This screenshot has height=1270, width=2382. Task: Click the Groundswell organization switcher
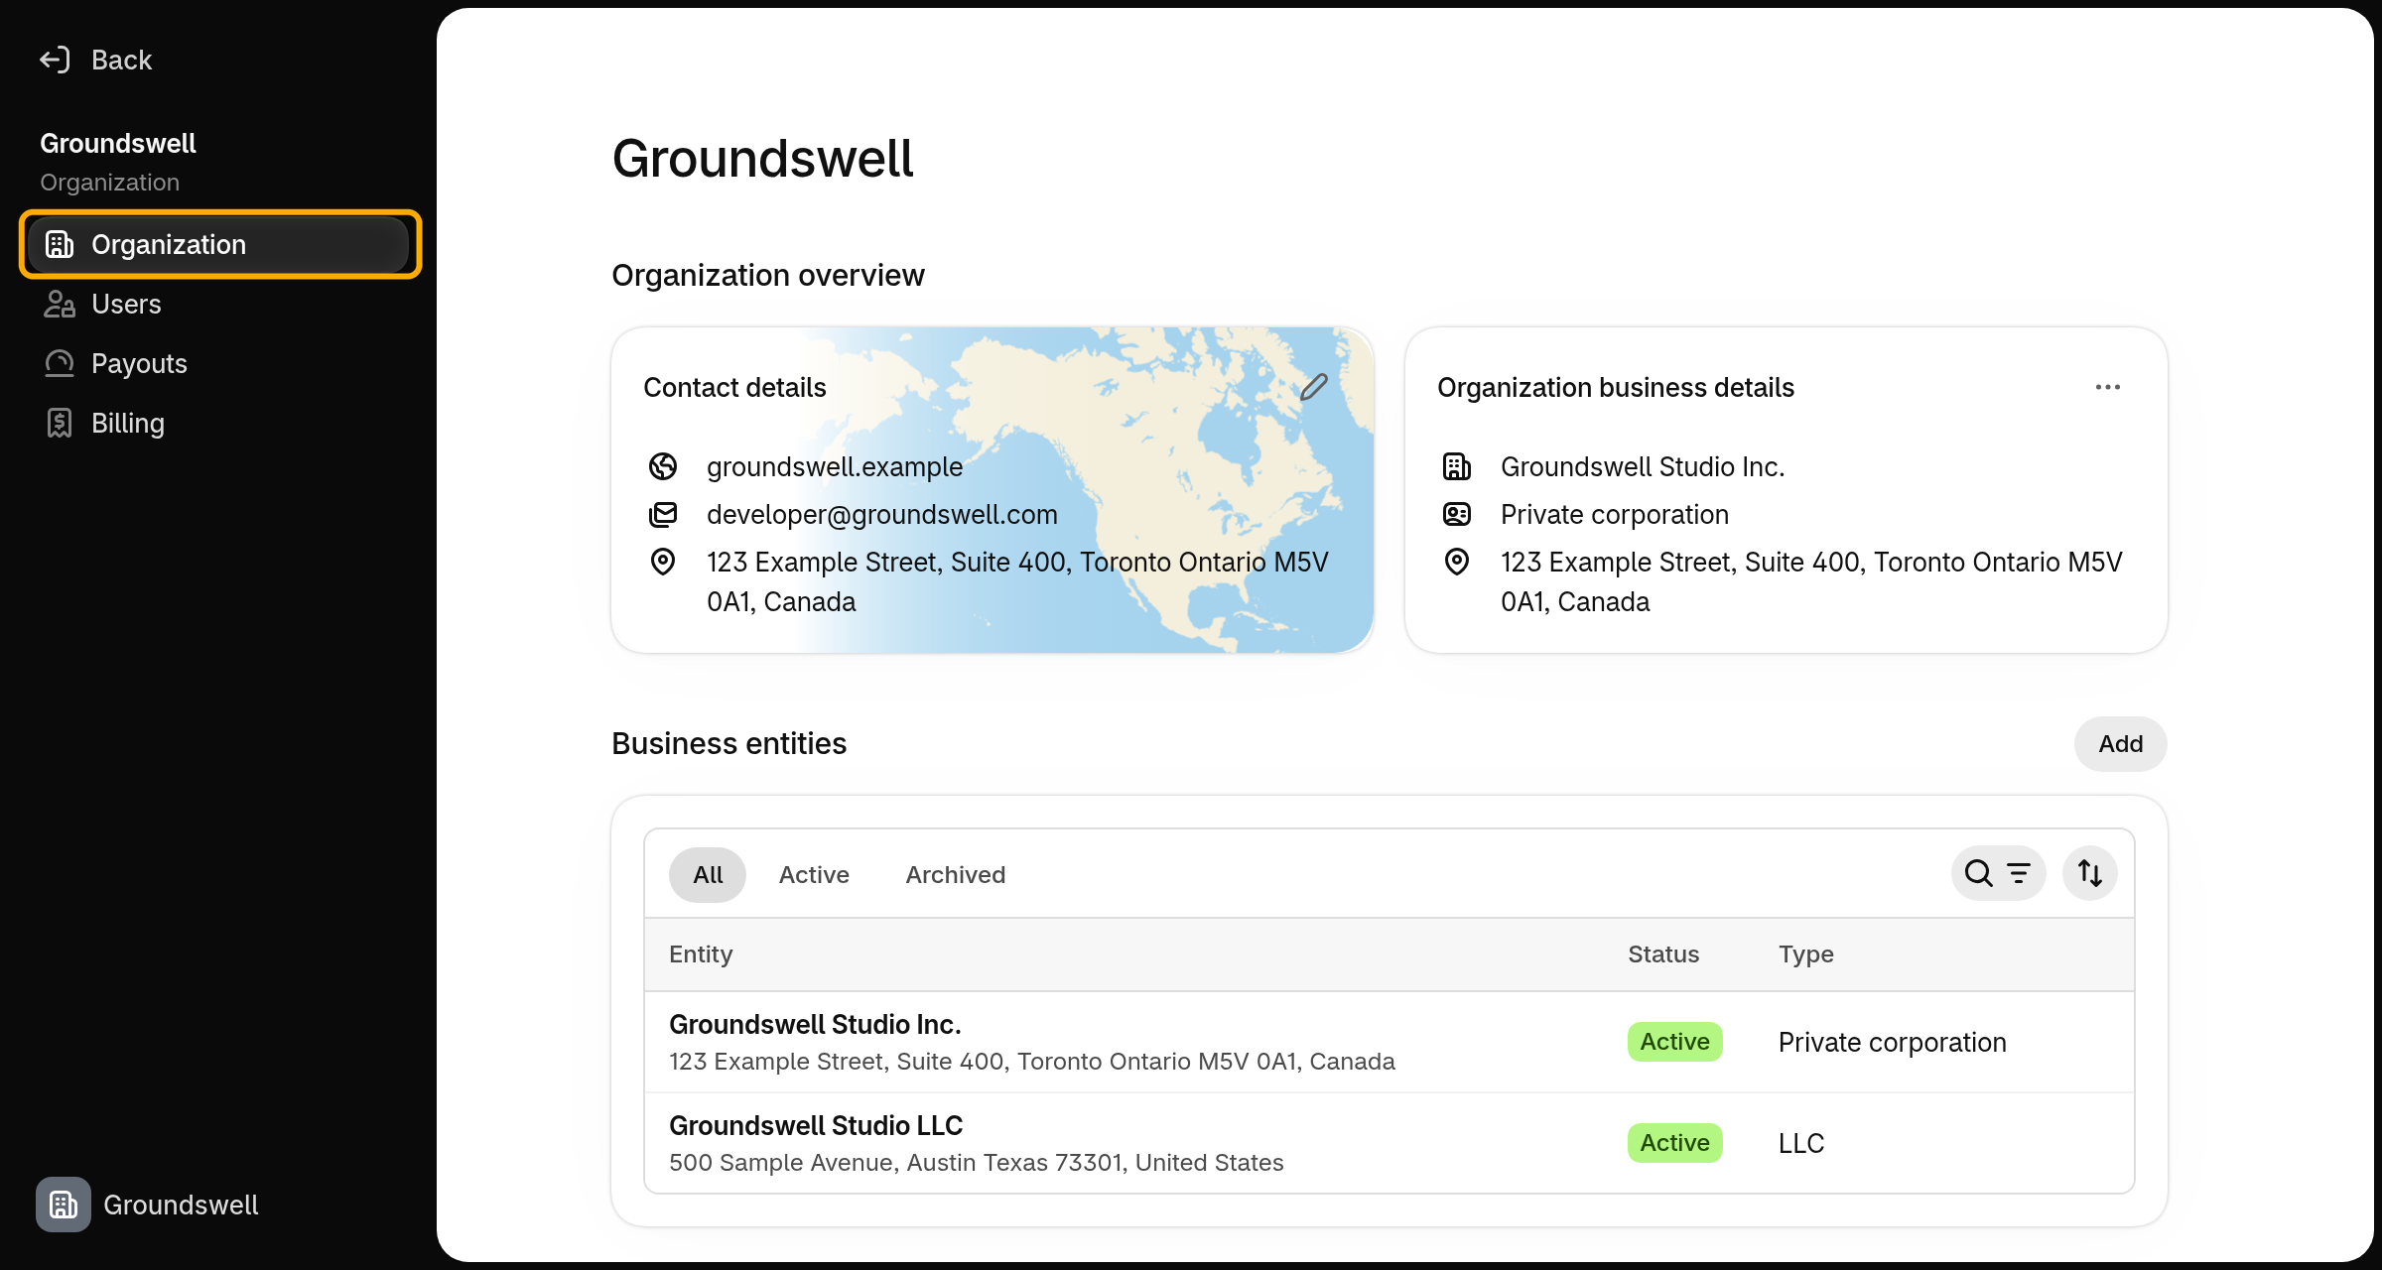pyautogui.click(x=149, y=1205)
